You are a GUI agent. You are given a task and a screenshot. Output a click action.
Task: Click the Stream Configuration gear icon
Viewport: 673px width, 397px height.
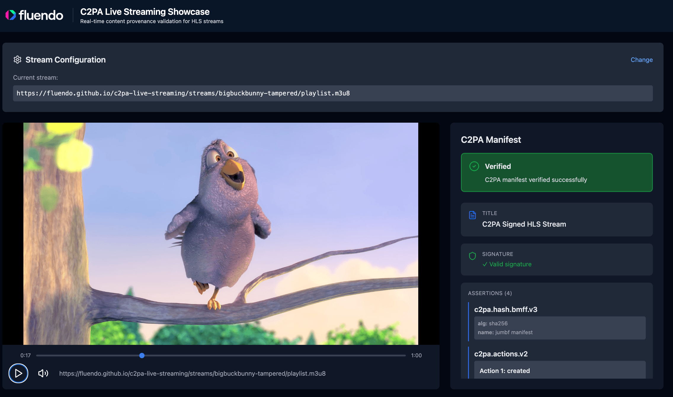pyautogui.click(x=17, y=60)
